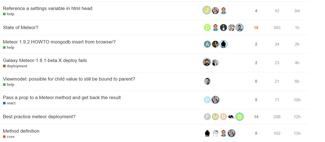325x142 pixels.
Task: Click the 3m activity time on first row
Action: pyautogui.click(x=297, y=11)
